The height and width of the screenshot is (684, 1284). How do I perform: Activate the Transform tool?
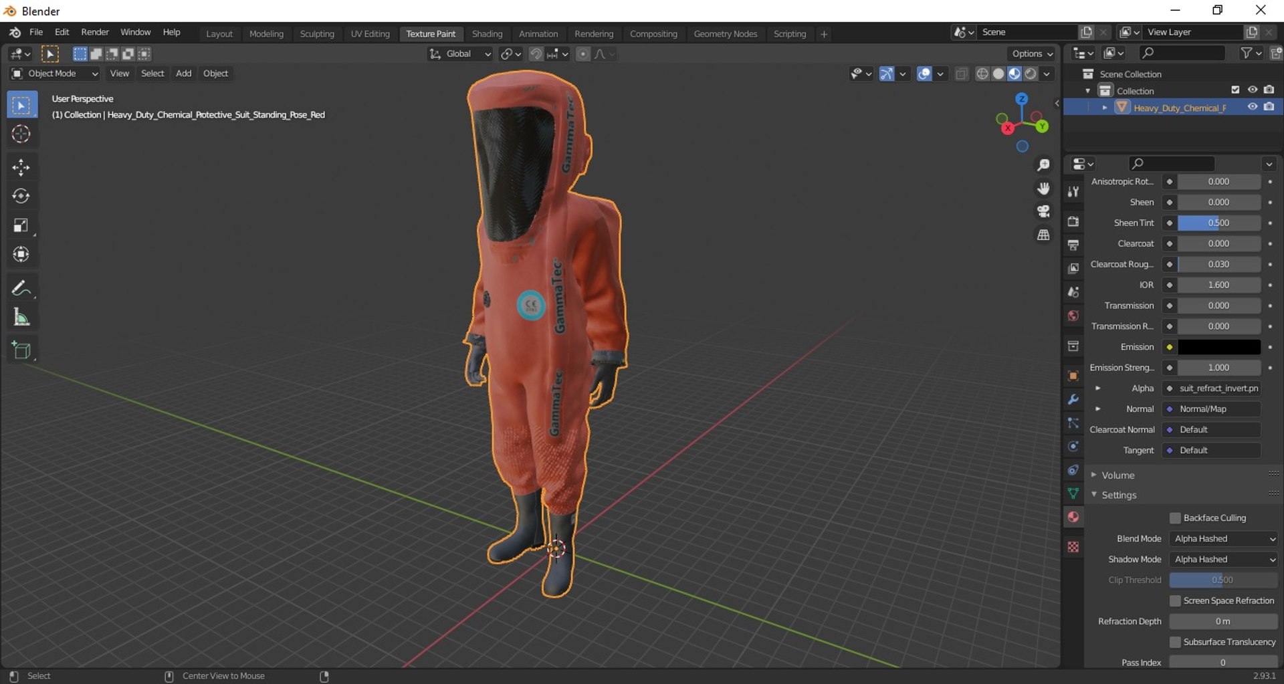(21, 254)
